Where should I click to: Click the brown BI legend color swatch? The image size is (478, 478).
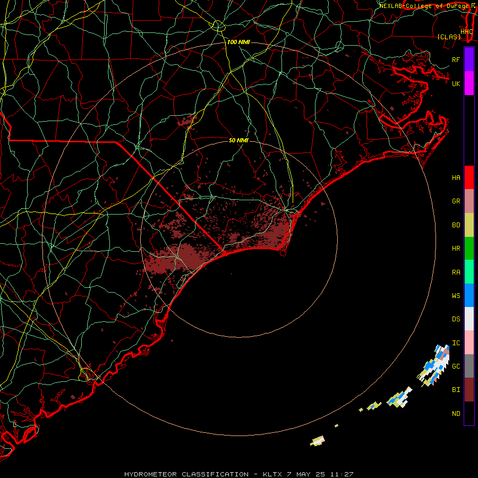click(469, 390)
